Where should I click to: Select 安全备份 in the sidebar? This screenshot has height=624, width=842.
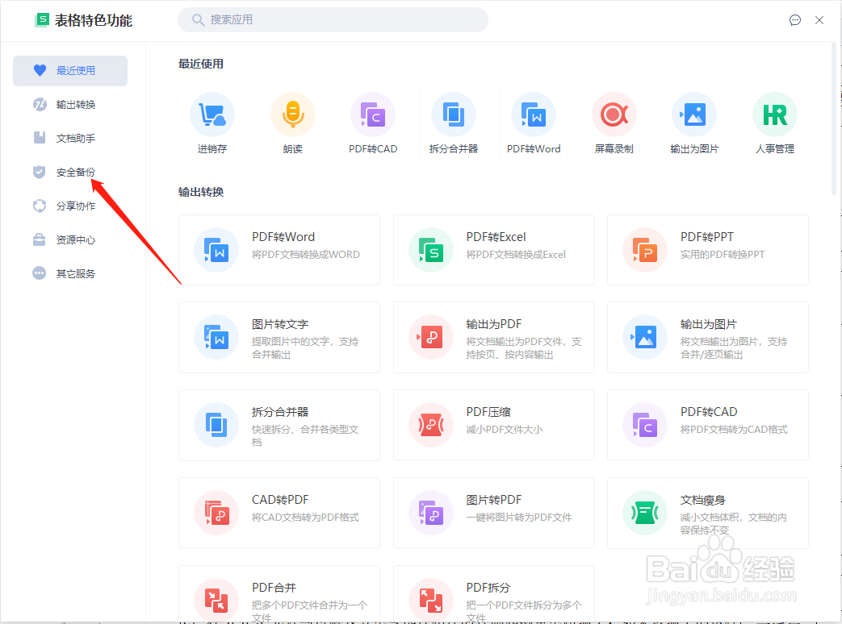69,172
